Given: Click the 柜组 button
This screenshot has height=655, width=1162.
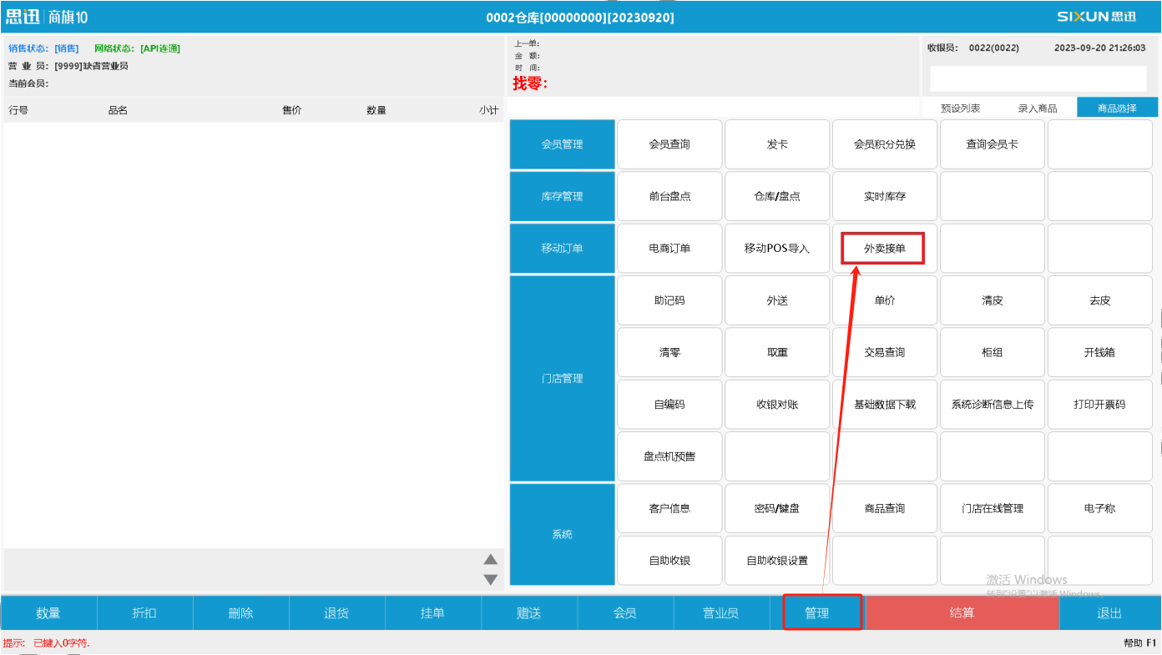Looking at the screenshot, I should [993, 352].
